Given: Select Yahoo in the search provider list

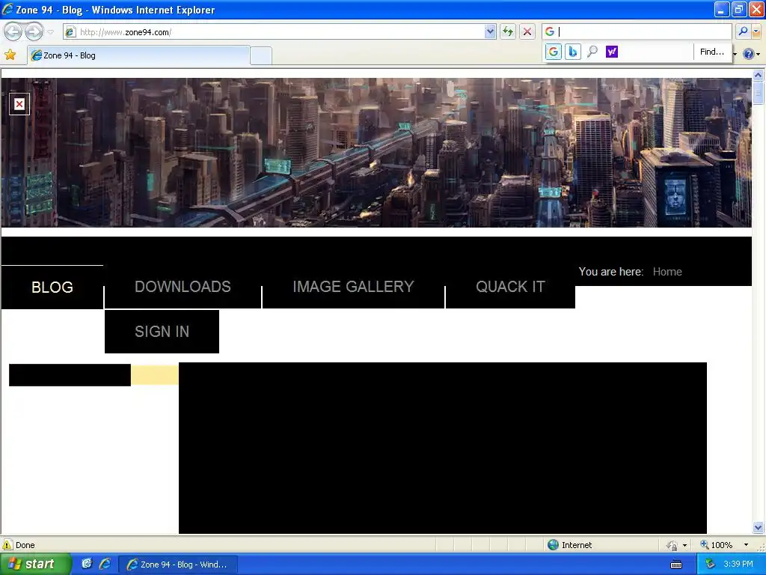Looking at the screenshot, I should [612, 52].
